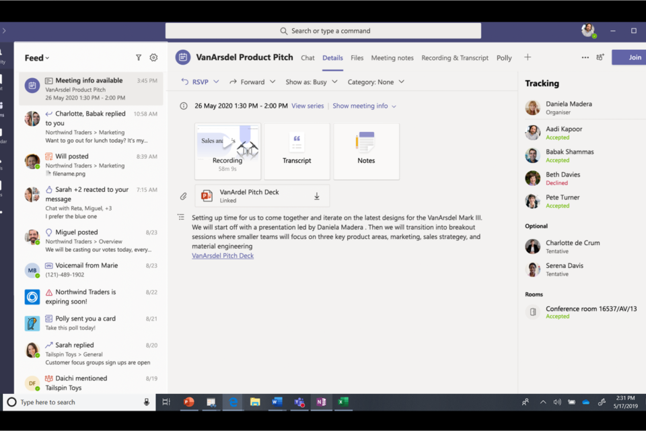646x431 pixels.
Task: Click the taskbar clock showing 2:31 PM
Action: [x=625, y=402]
